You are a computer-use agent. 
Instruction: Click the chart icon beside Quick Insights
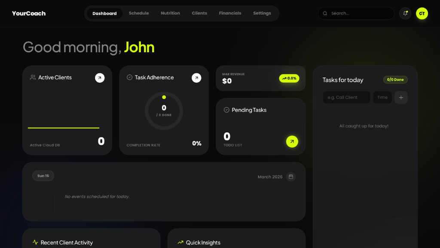pyautogui.click(x=180, y=242)
